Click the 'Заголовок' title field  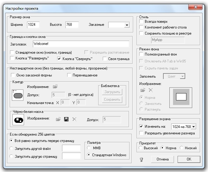(81, 44)
